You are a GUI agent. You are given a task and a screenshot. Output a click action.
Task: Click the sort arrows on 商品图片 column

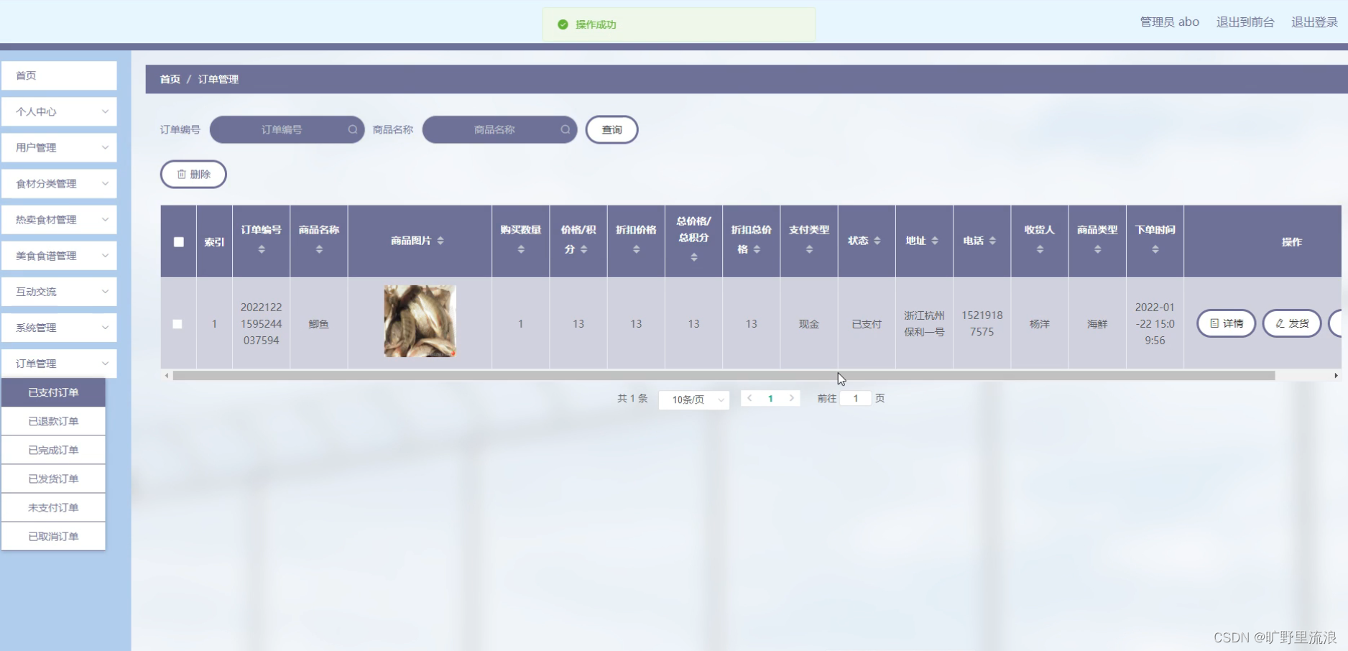440,241
